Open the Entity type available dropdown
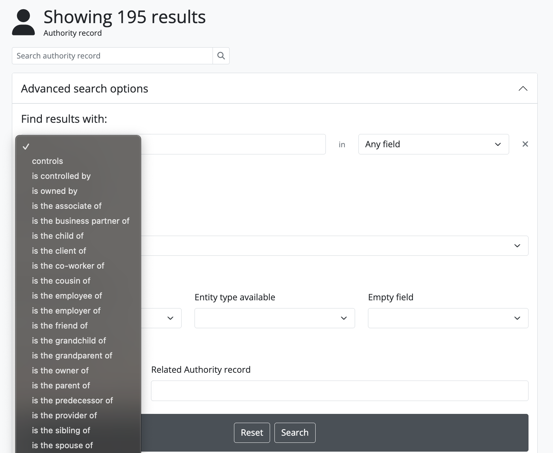This screenshot has width=553, height=453. 274,318
